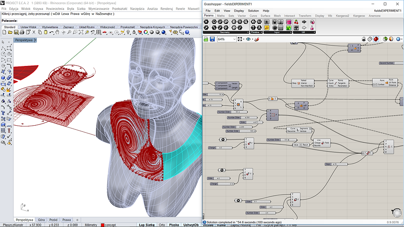Screen dimensions: 404x227
Task: Select the Pan hand tool in Rhino
Action: click(57, 33)
